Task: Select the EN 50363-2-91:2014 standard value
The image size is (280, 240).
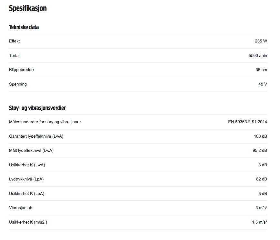Action: coord(247,122)
